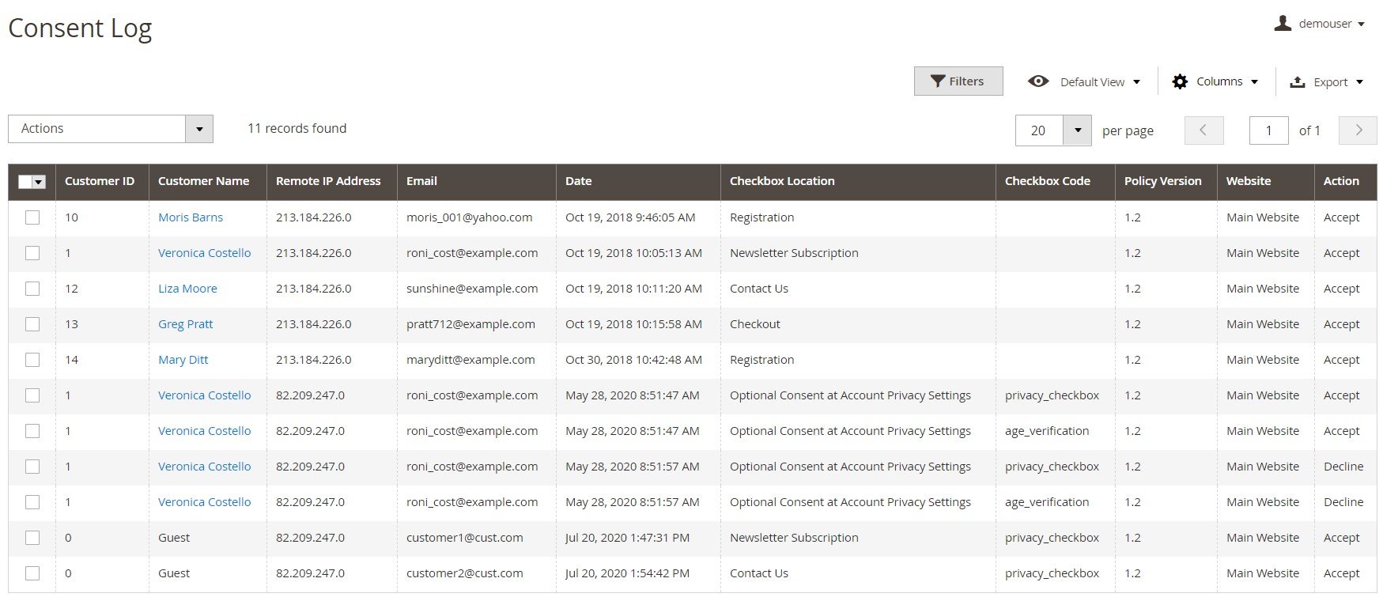Click the current page number field

(1268, 130)
